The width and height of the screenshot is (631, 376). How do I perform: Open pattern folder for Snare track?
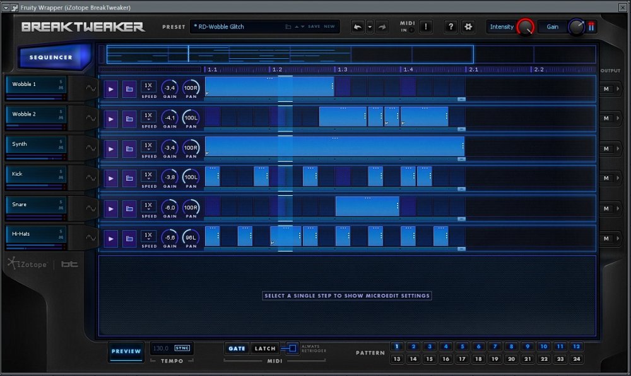pyautogui.click(x=129, y=209)
